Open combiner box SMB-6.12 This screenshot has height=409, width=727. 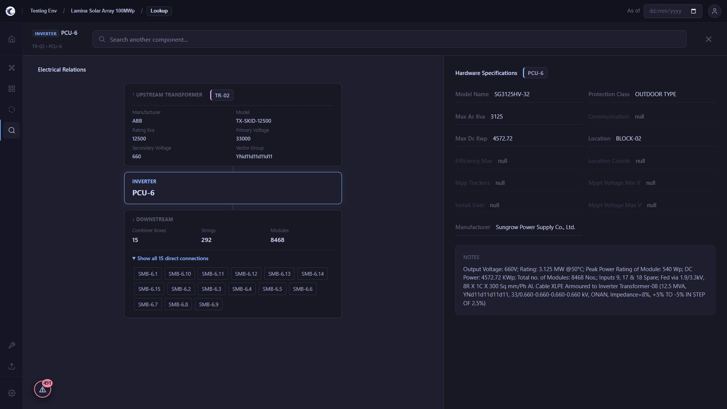point(246,274)
